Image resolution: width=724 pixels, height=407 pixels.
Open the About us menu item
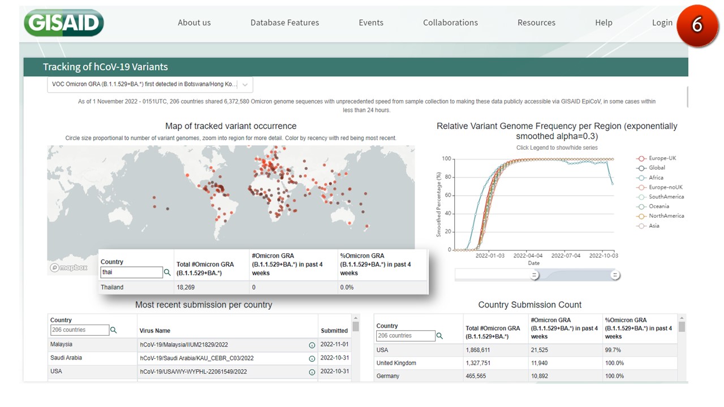click(x=194, y=23)
